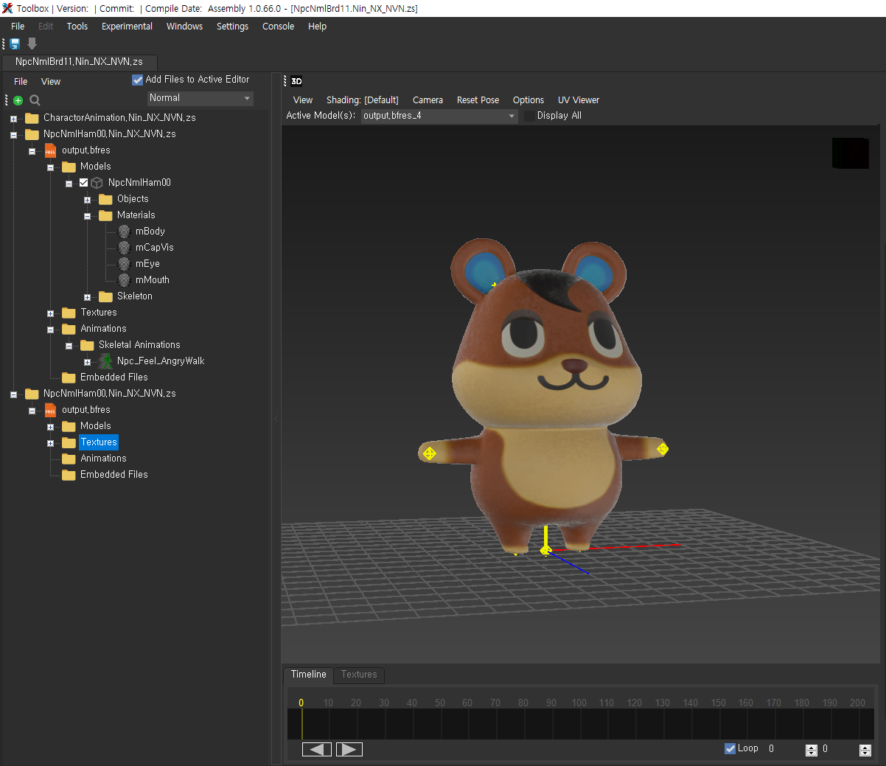
Task: Click the mCapVis material sphere icon
Action: (x=124, y=248)
